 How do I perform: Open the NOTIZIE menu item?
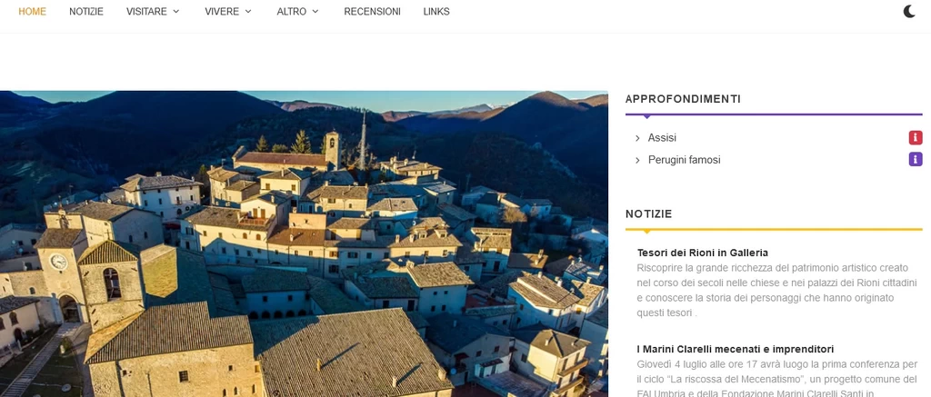pyautogui.click(x=86, y=11)
